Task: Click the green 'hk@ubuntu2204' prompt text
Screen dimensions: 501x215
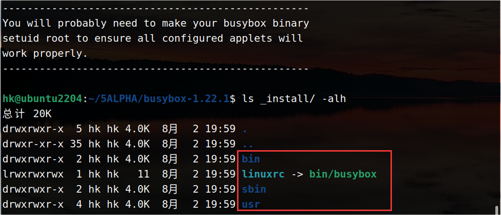Action: pos(42,99)
